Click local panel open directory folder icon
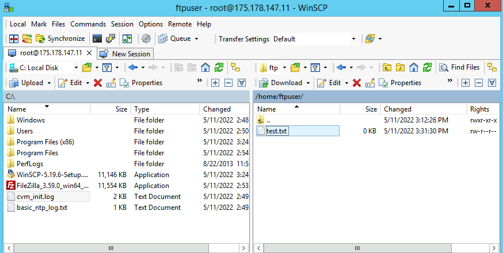The height and width of the screenshot is (253, 503). (87, 67)
